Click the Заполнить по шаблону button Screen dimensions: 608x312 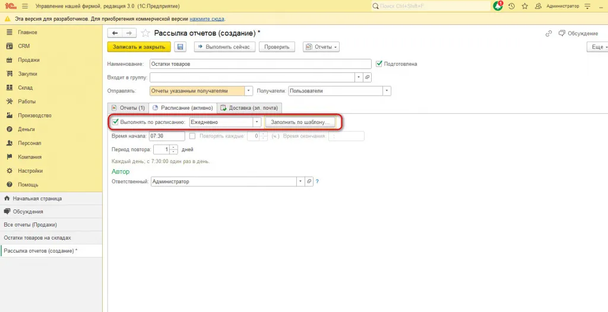300,122
